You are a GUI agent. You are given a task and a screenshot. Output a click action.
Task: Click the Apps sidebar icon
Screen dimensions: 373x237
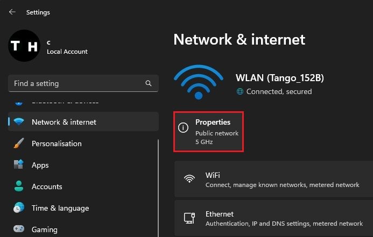click(x=18, y=164)
